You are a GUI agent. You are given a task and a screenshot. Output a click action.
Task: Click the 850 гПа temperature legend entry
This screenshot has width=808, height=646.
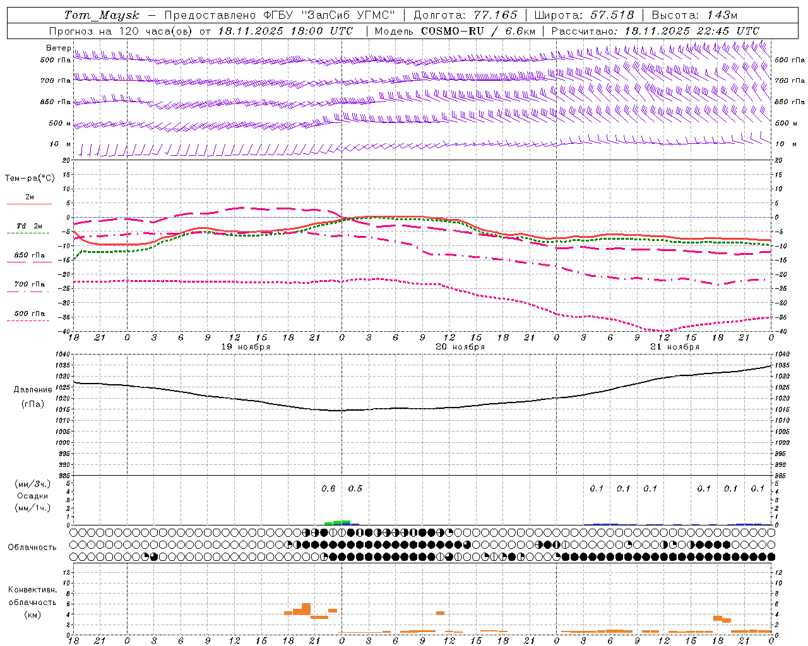[29, 255]
